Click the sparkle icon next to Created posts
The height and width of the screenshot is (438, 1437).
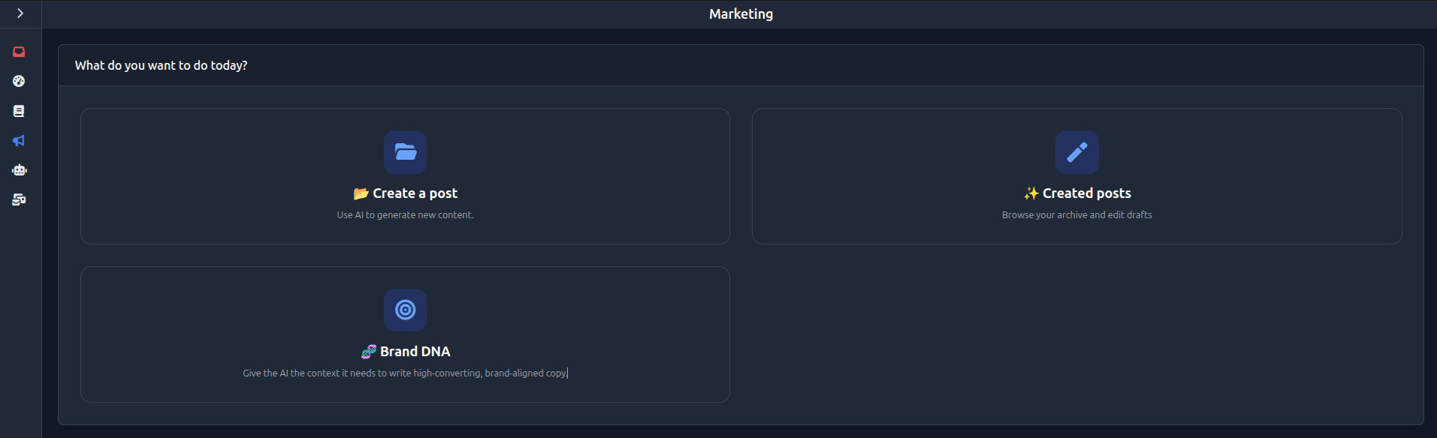(1031, 193)
